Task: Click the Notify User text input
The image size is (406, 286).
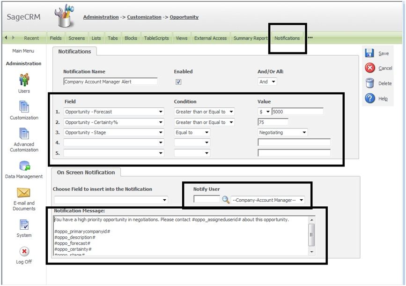Action: [207, 199]
